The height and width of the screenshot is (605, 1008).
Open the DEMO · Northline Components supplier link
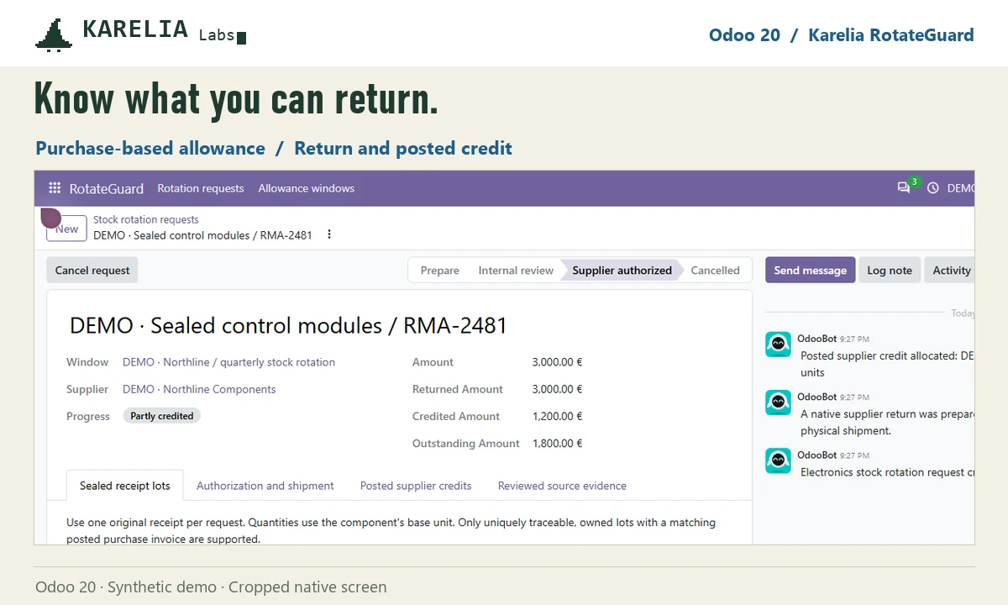(x=199, y=389)
